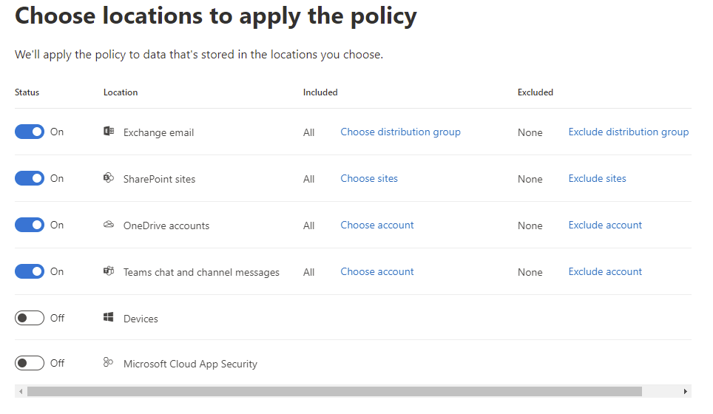Image resolution: width=713 pixels, height=414 pixels.
Task: Enable the Microsoft Cloud App Security toggle
Action: pyautogui.click(x=30, y=363)
